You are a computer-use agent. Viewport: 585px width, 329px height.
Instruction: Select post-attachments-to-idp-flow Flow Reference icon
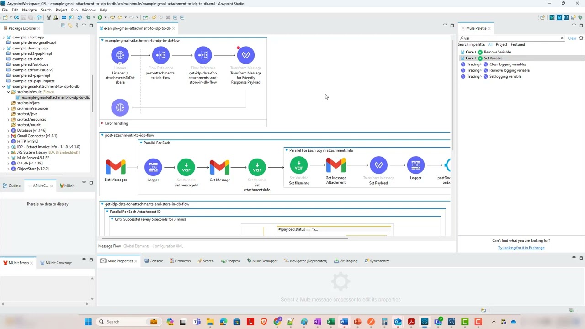[x=160, y=55]
